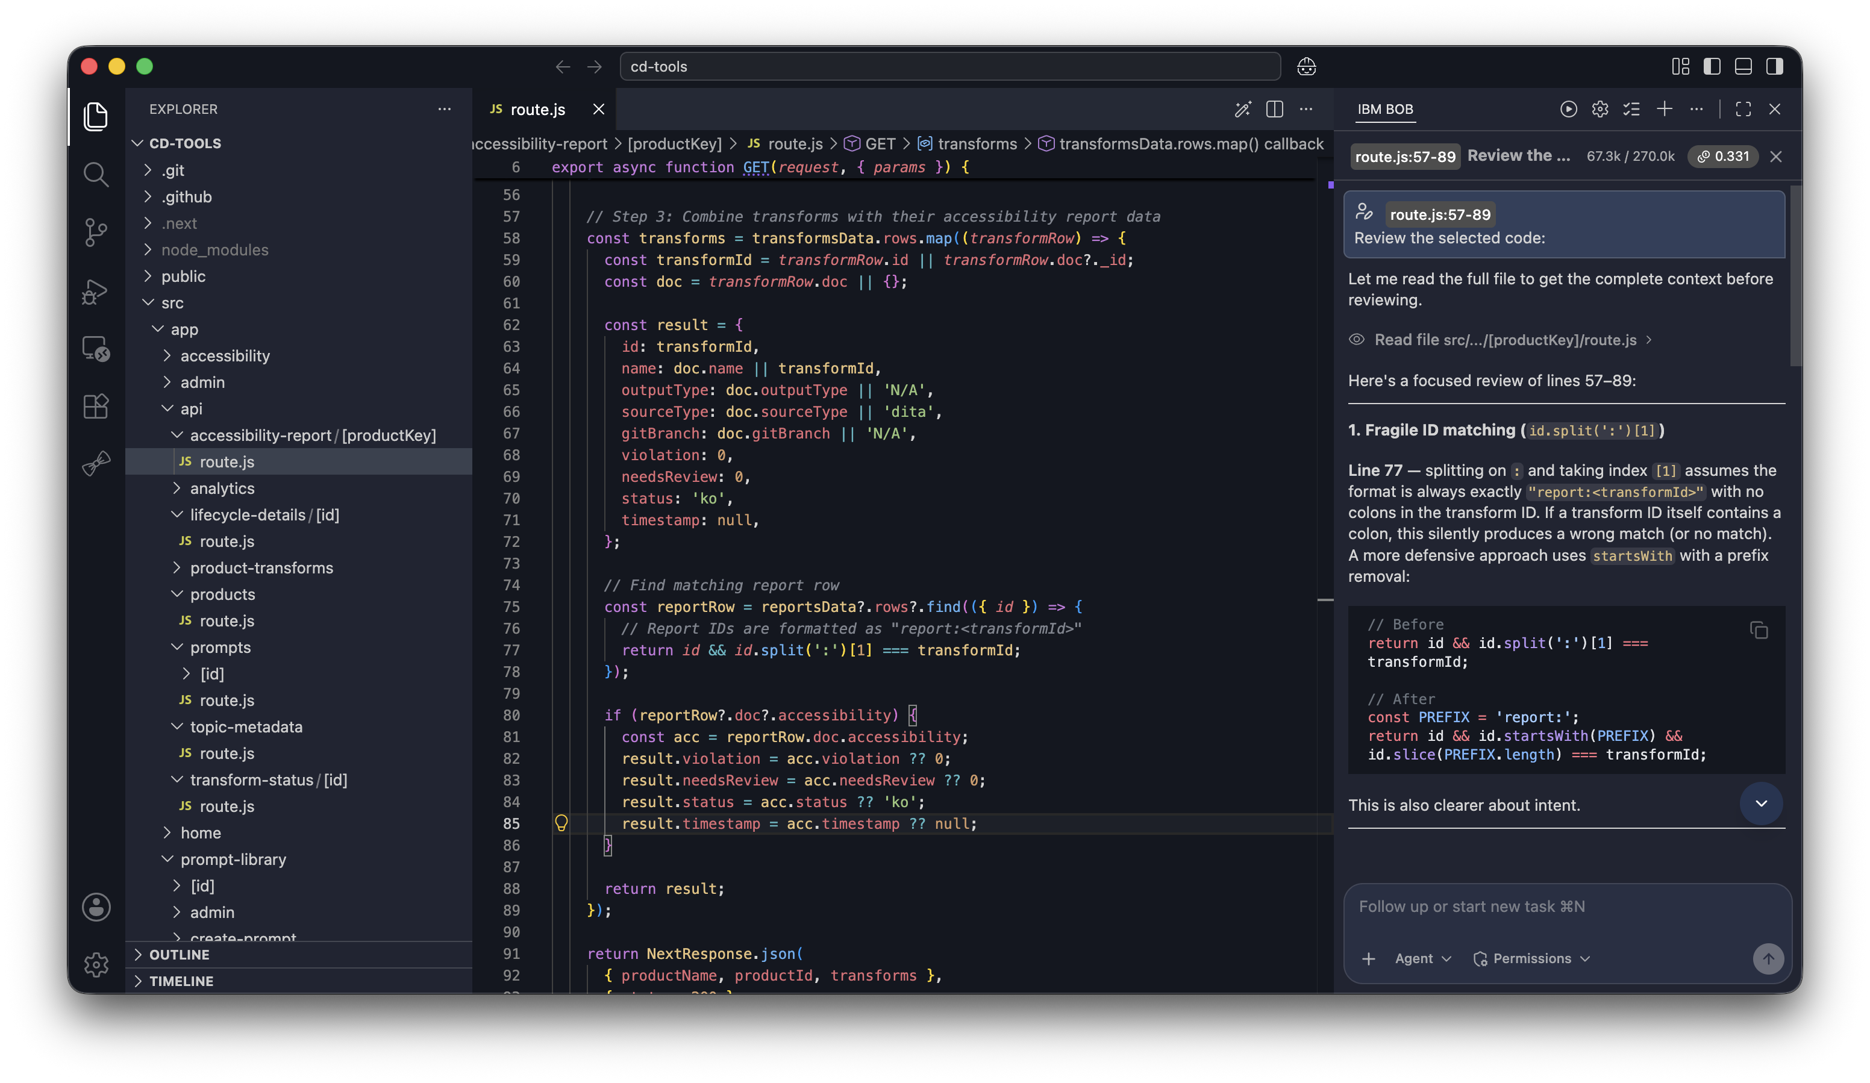This screenshot has width=1870, height=1083.
Task: Click the GET breadcrumb item
Action: click(x=870, y=144)
